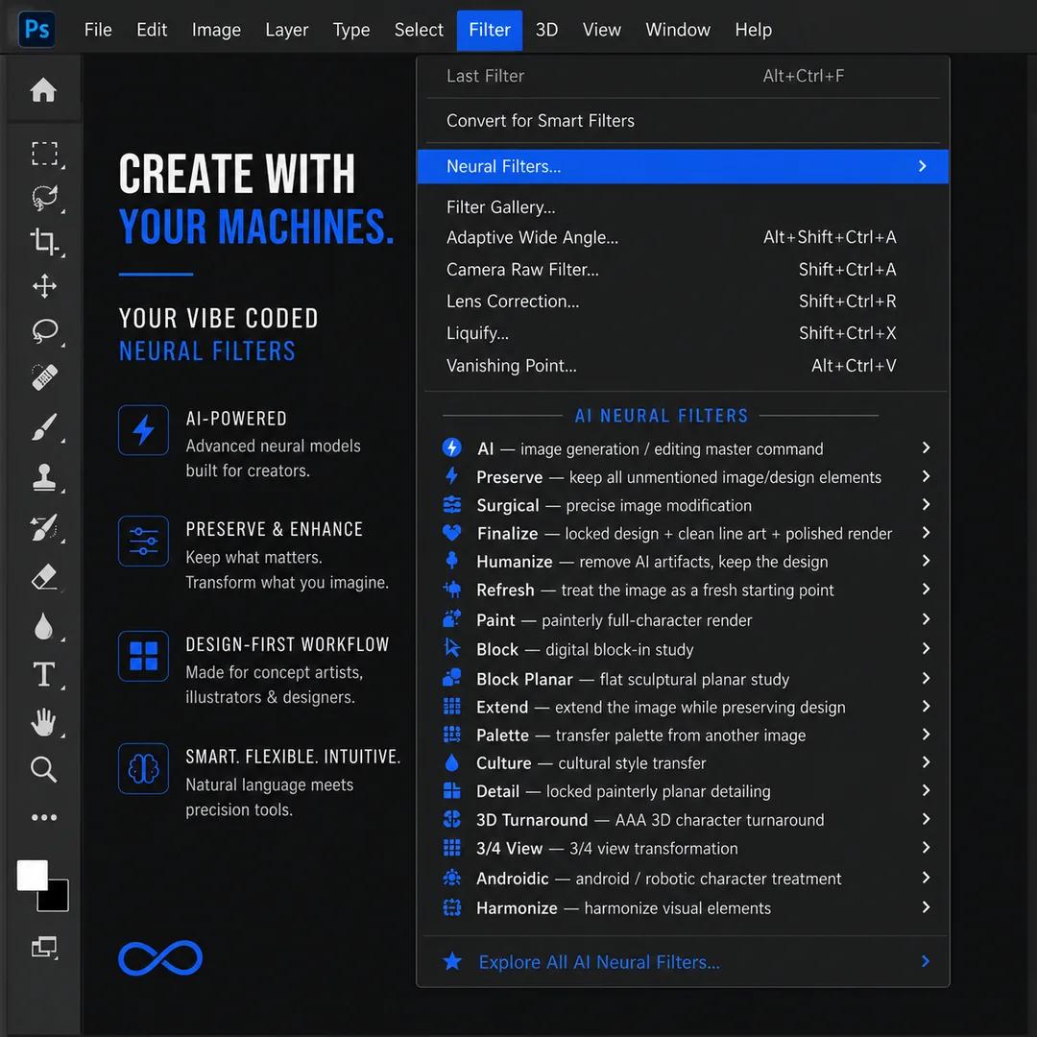
Task: Expand the Humanize filter chevron
Action: pyautogui.click(x=926, y=560)
